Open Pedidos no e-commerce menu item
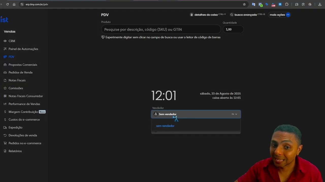325x182 pixels. [25, 143]
